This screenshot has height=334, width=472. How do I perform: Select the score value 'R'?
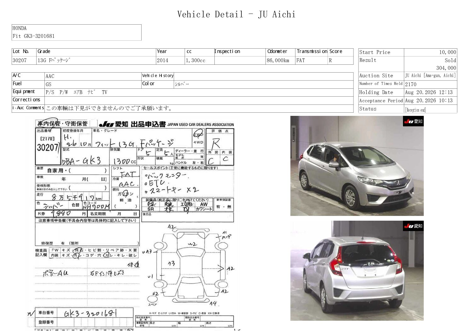tap(330, 60)
